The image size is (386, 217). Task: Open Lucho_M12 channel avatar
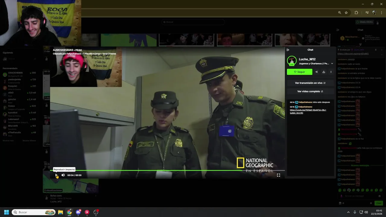292,61
